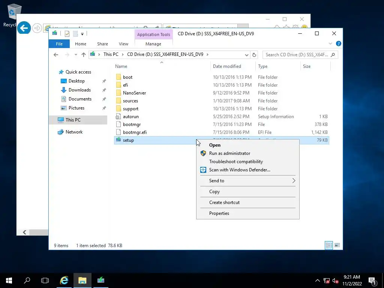Open the File ribbon tab
384x288 pixels.
pyautogui.click(x=59, y=44)
